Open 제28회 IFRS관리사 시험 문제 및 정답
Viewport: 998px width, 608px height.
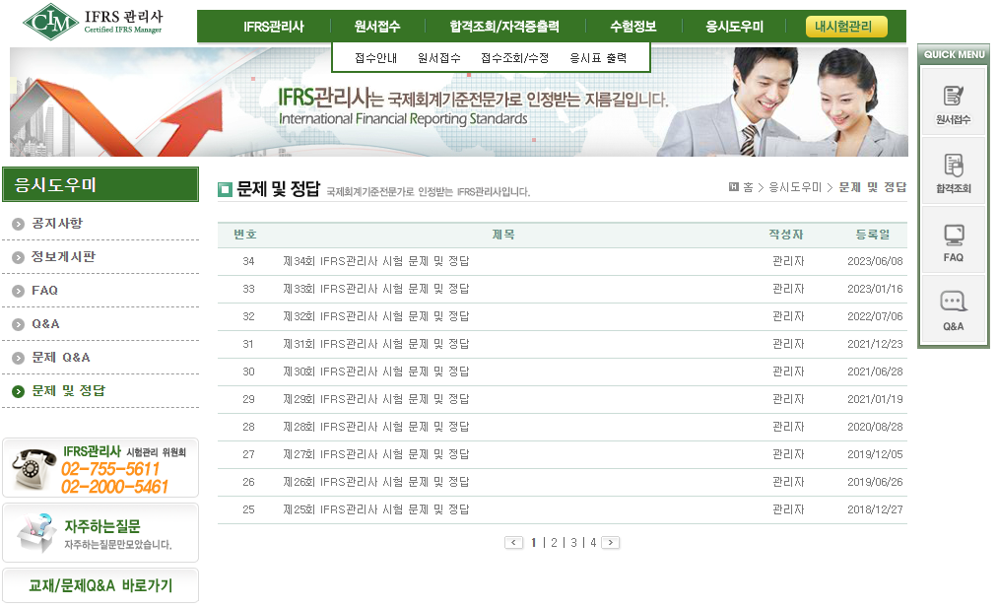click(376, 427)
